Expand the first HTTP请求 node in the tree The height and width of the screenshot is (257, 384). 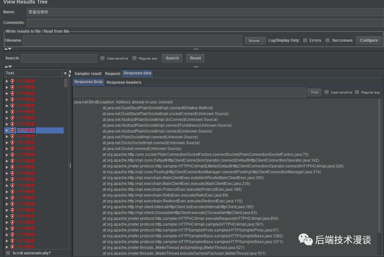pos(7,81)
